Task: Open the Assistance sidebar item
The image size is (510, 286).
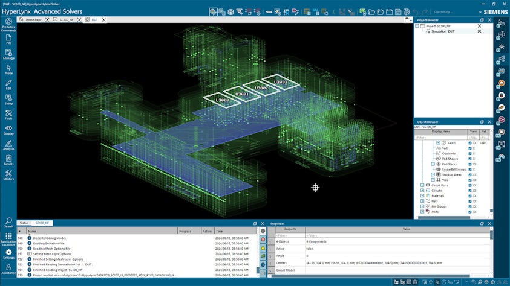Action: click(x=8, y=269)
